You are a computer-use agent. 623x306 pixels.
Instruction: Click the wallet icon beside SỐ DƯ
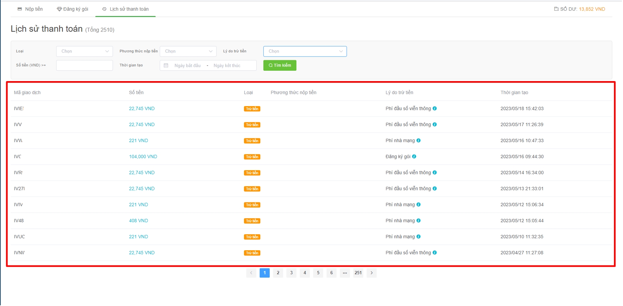[x=556, y=9]
